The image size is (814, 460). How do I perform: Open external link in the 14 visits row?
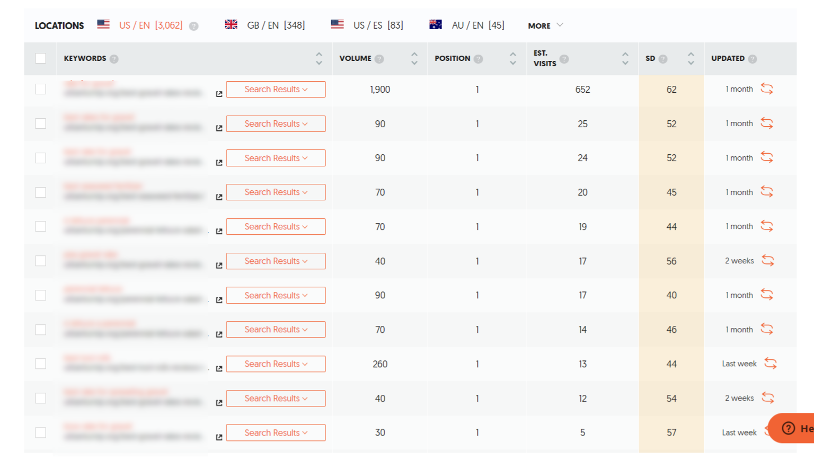click(x=219, y=334)
